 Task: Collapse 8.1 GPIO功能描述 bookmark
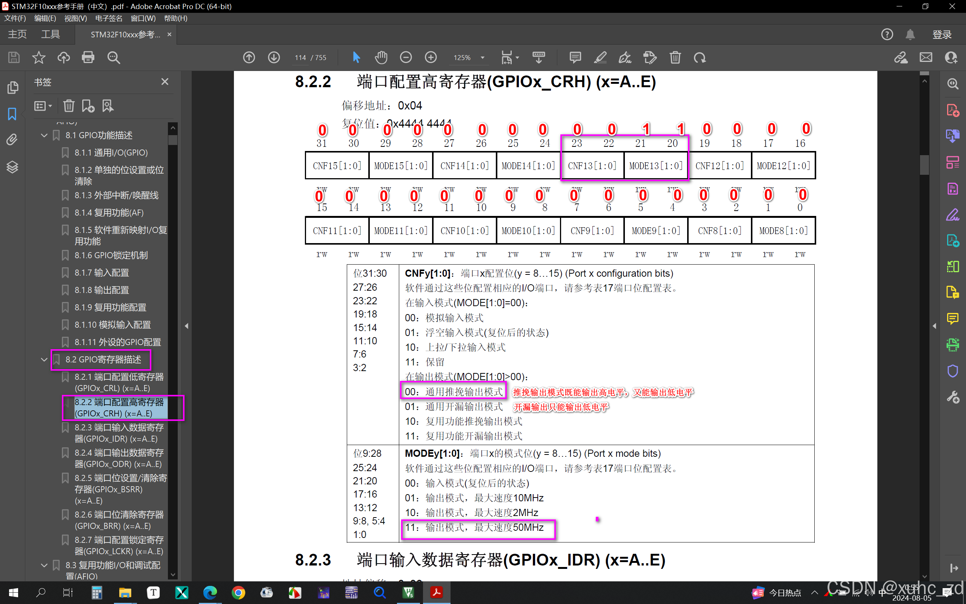[x=44, y=136]
